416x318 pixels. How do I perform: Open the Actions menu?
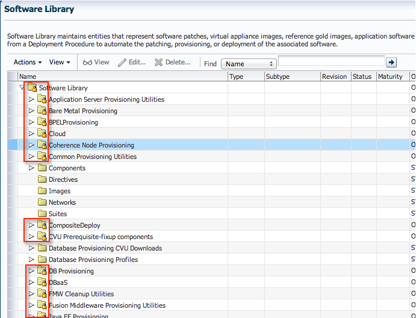(28, 62)
